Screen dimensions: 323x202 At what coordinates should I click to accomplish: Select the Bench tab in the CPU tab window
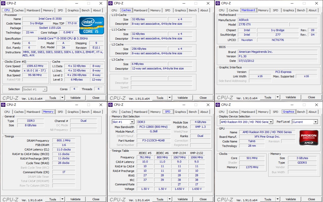point(86,10)
